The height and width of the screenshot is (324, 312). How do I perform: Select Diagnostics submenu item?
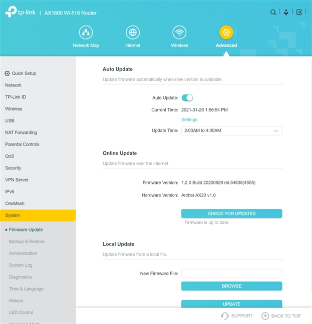(20, 277)
